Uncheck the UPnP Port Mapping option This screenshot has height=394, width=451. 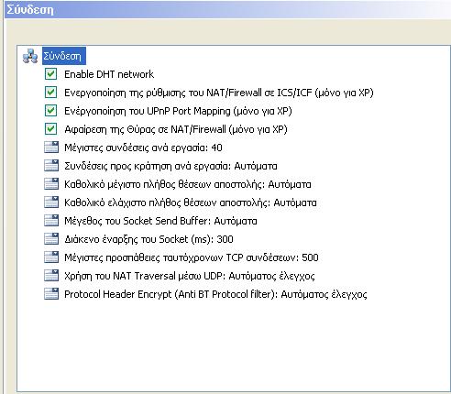tap(50, 111)
